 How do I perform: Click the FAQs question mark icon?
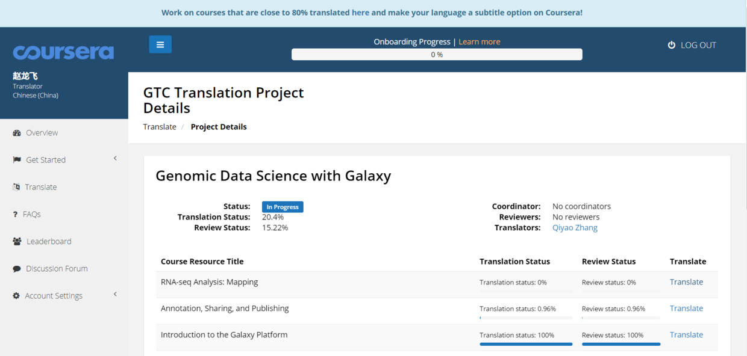[15, 214]
